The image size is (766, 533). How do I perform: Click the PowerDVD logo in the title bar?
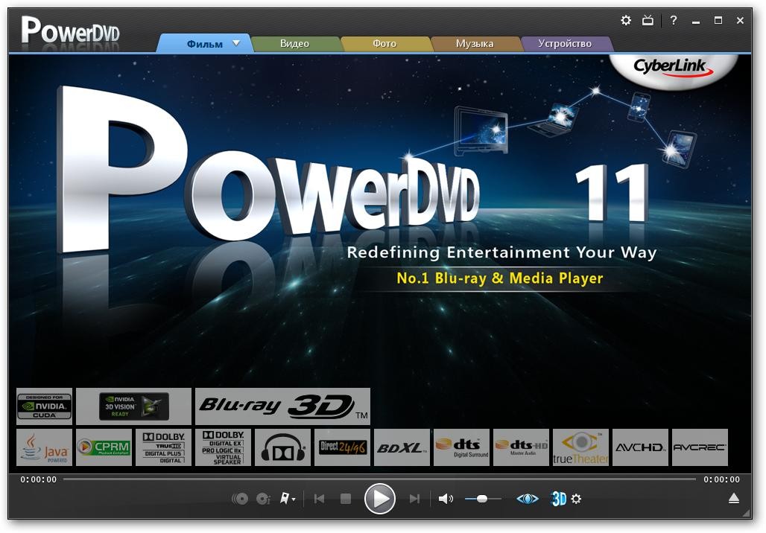tap(70, 31)
